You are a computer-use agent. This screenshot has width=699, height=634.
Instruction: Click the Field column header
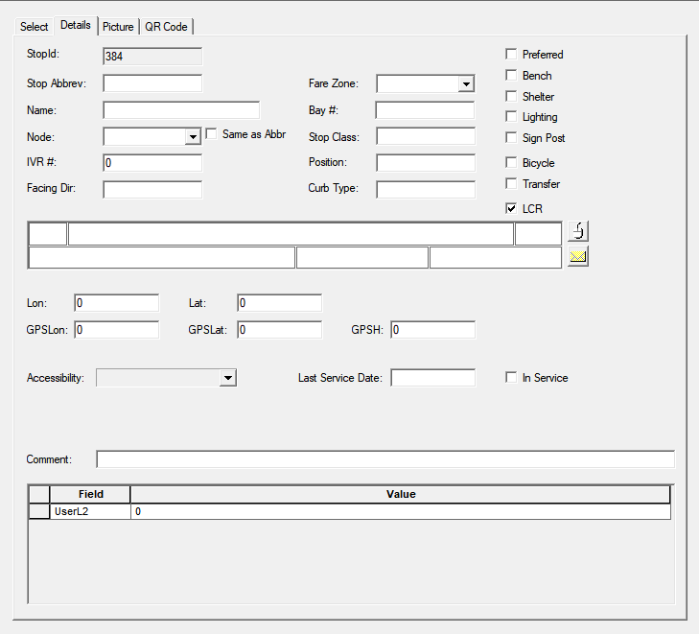[x=90, y=495]
